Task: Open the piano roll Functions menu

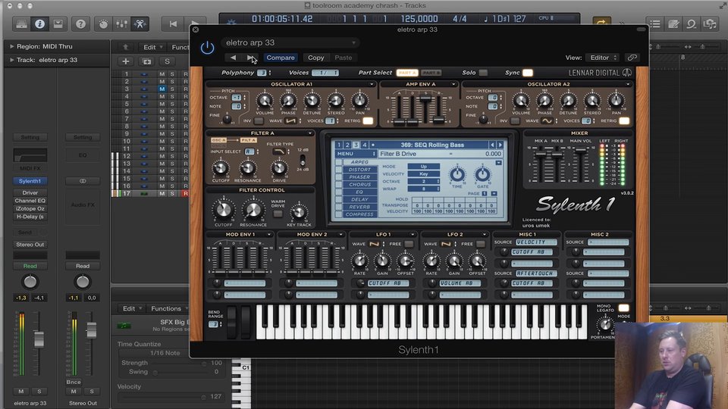Action: 169,308
